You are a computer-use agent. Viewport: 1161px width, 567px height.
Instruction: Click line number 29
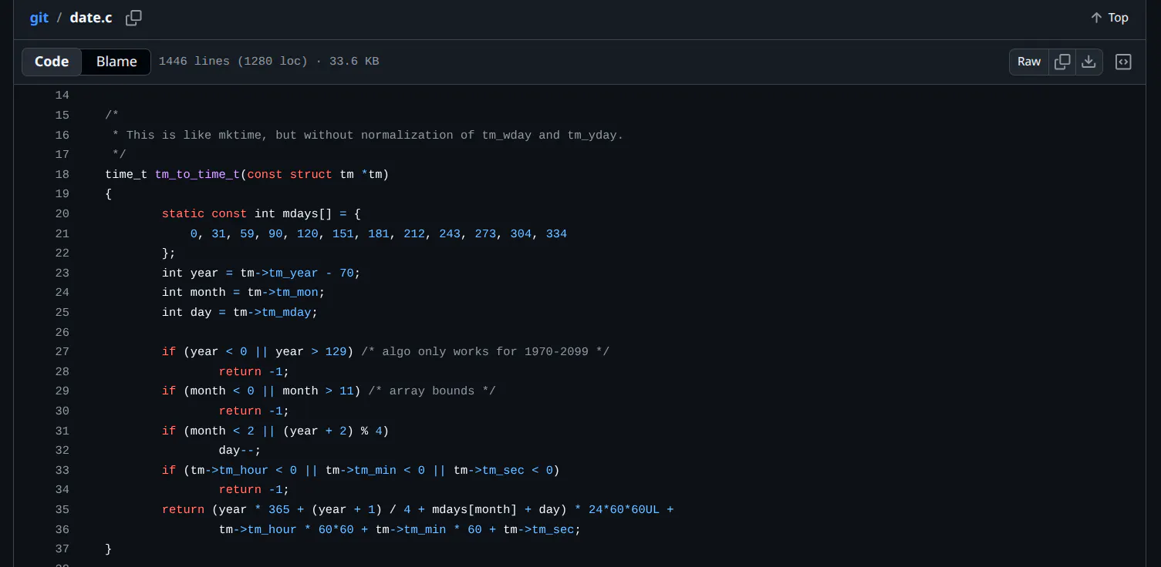point(62,391)
